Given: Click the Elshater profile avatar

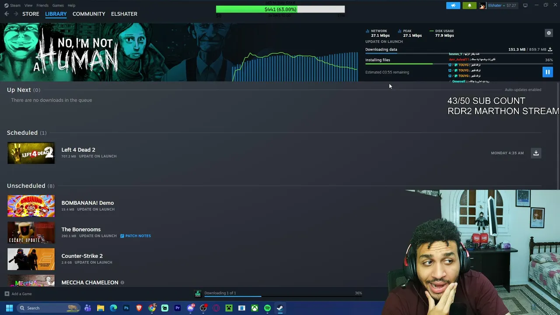Looking at the screenshot, I should click(x=483, y=5).
